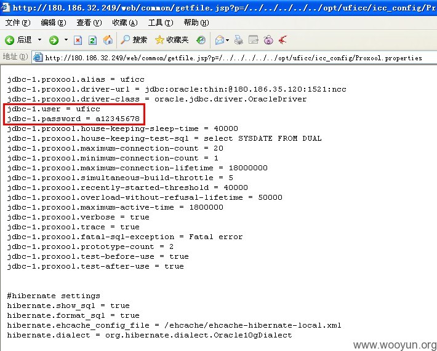The width and height of the screenshot is (437, 351).
Task: Open the 工具(T) menu
Action: (161, 23)
